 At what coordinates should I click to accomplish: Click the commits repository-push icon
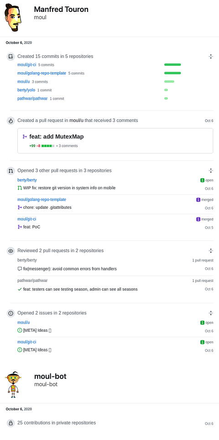point(10,57)
